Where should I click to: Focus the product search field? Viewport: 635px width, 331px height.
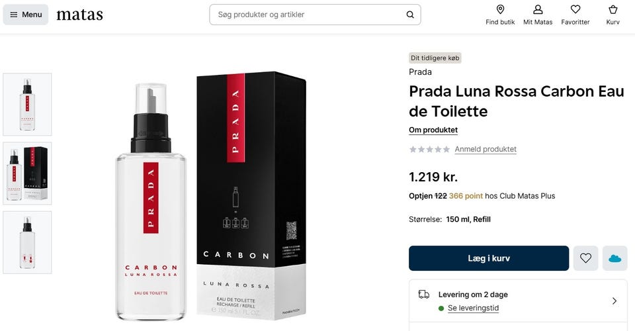[315, 15]
